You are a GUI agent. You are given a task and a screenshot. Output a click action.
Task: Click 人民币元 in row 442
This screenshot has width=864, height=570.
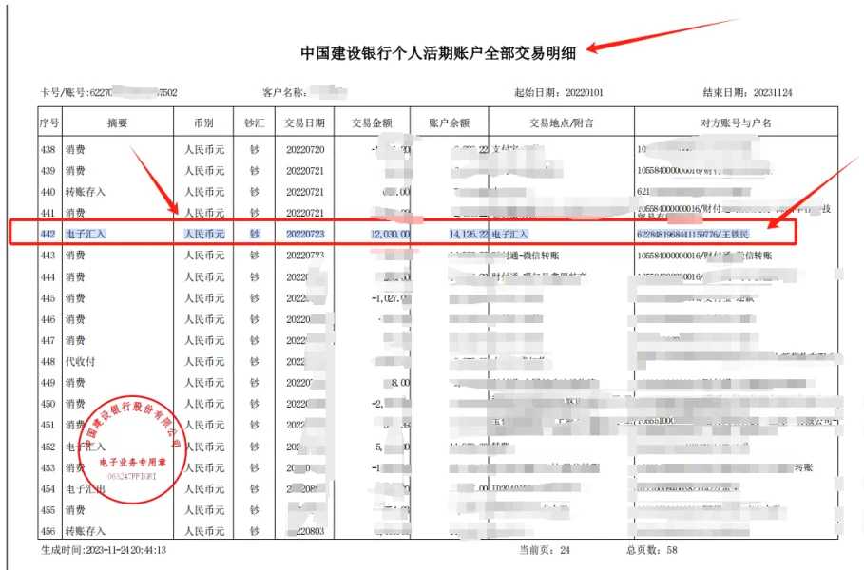[204, 234]
